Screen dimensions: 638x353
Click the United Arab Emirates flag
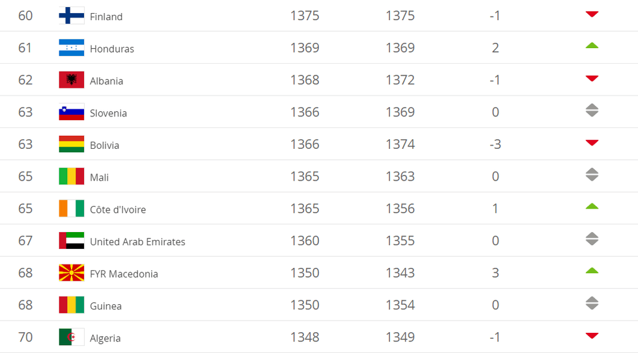(71, 241)
